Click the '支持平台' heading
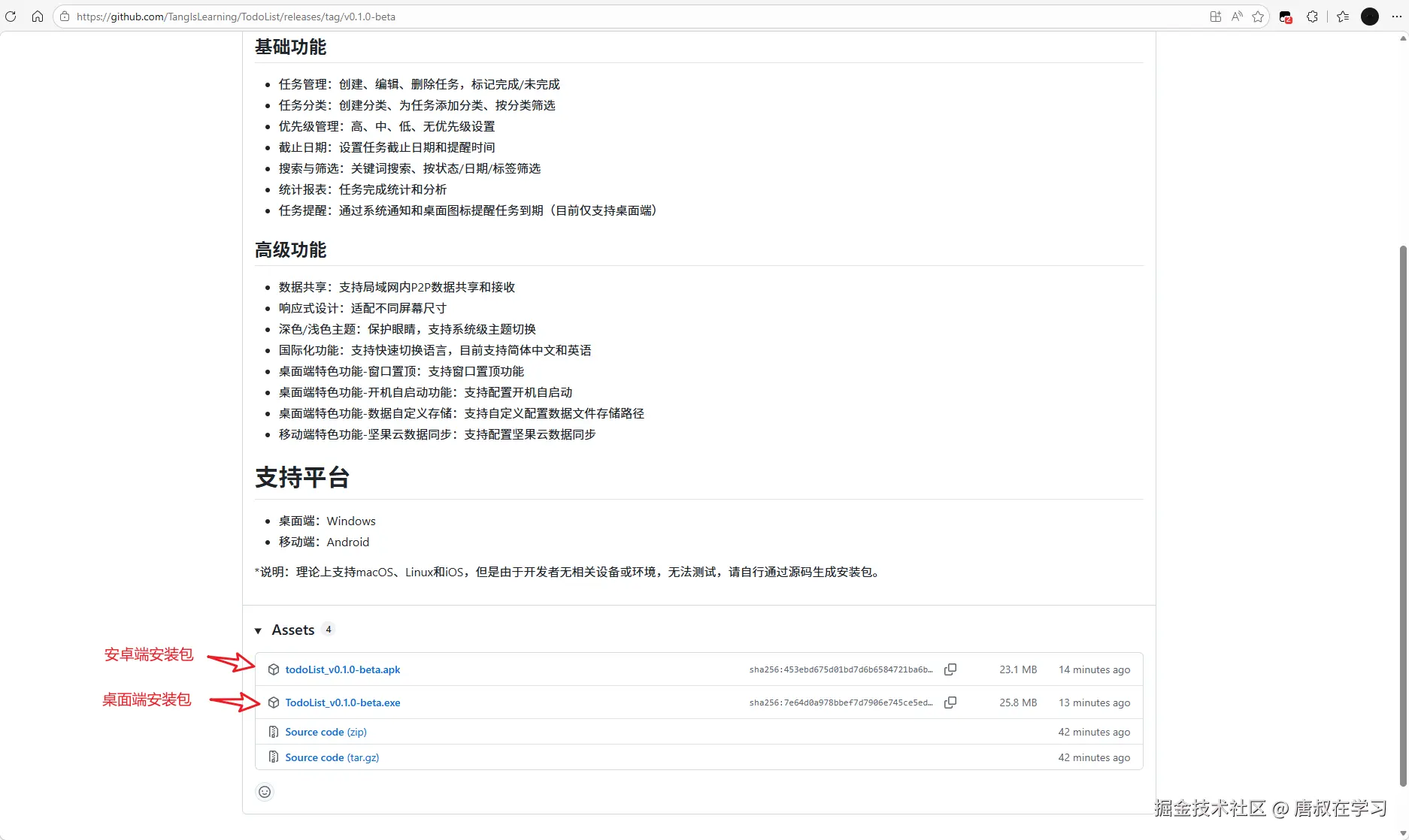This screenshot has height=840, width=1409. click(302, 477)
